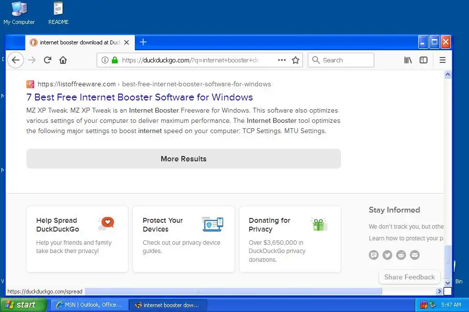Minimize the Firefox window
This screenshot has height=312, width=469.
click(423, 42)
